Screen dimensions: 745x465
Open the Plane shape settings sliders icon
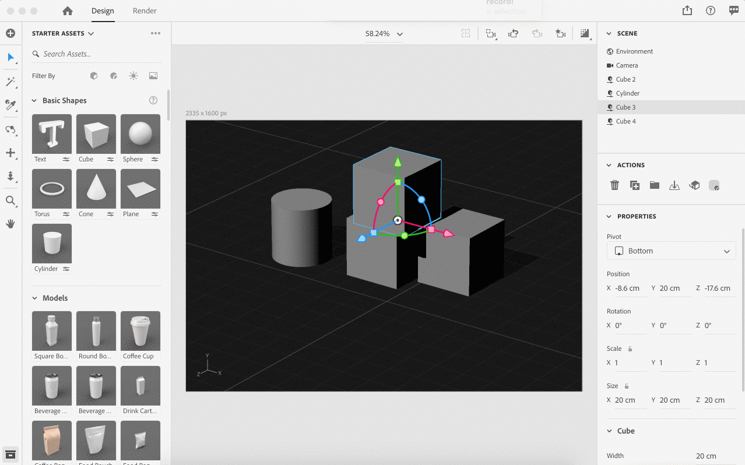click(155, 214)
